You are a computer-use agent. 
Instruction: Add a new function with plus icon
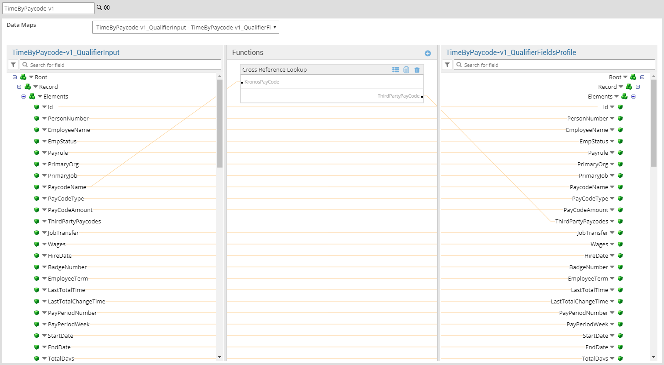point(427,53)
